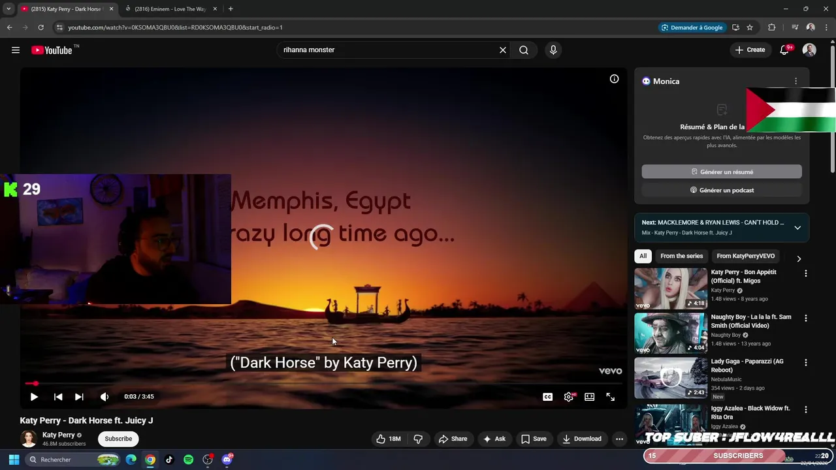The image size is (836, 470).
Task: Open Bon Appétit video thumbnail
Action: point(671,289)
